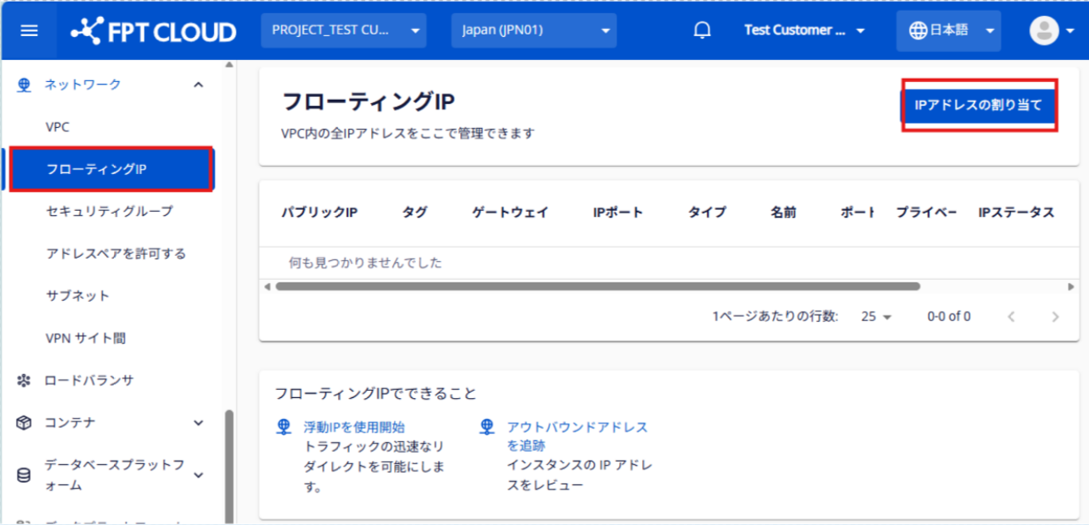The width and height of the screenshot is (1089, 525).
Task: Click the user avatar icon
Action: [x=1044, y=31]
